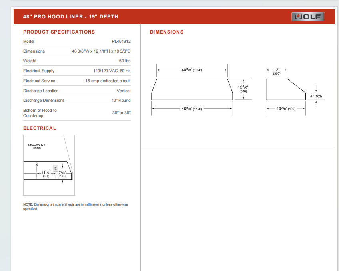Click the centerline symbol in electrical diagram
The image size is (339, 271).
37,164
